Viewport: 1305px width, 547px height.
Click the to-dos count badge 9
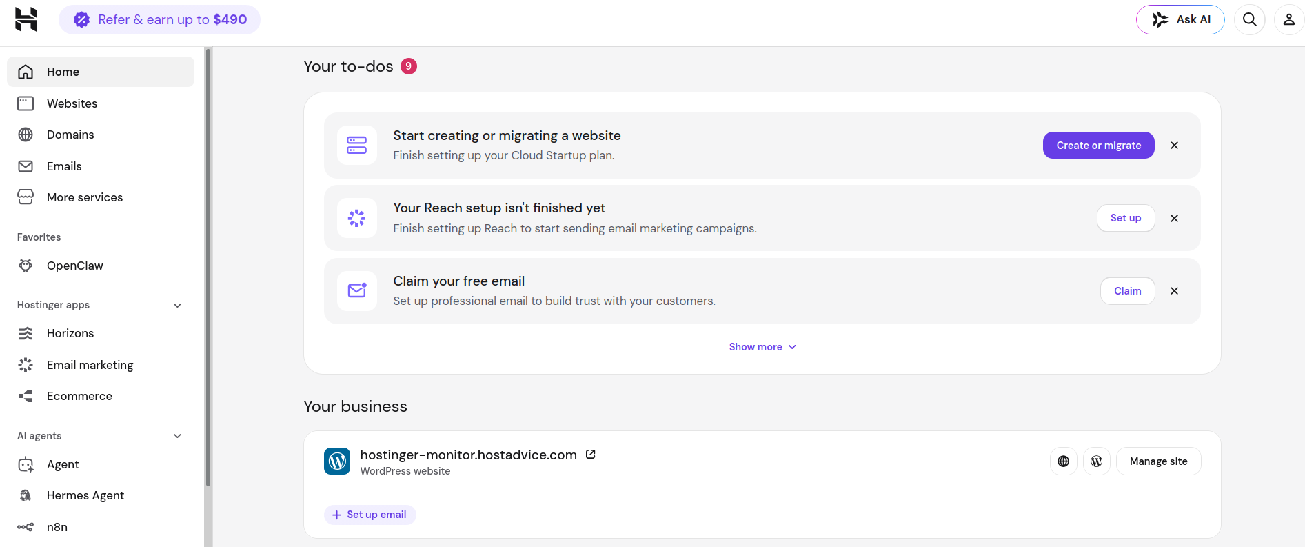(409, 66)
